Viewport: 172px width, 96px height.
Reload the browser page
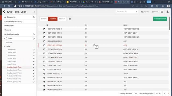click(3, 6)
